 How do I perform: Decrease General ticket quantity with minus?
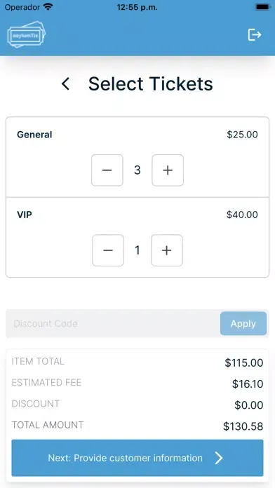coord(107,170)
